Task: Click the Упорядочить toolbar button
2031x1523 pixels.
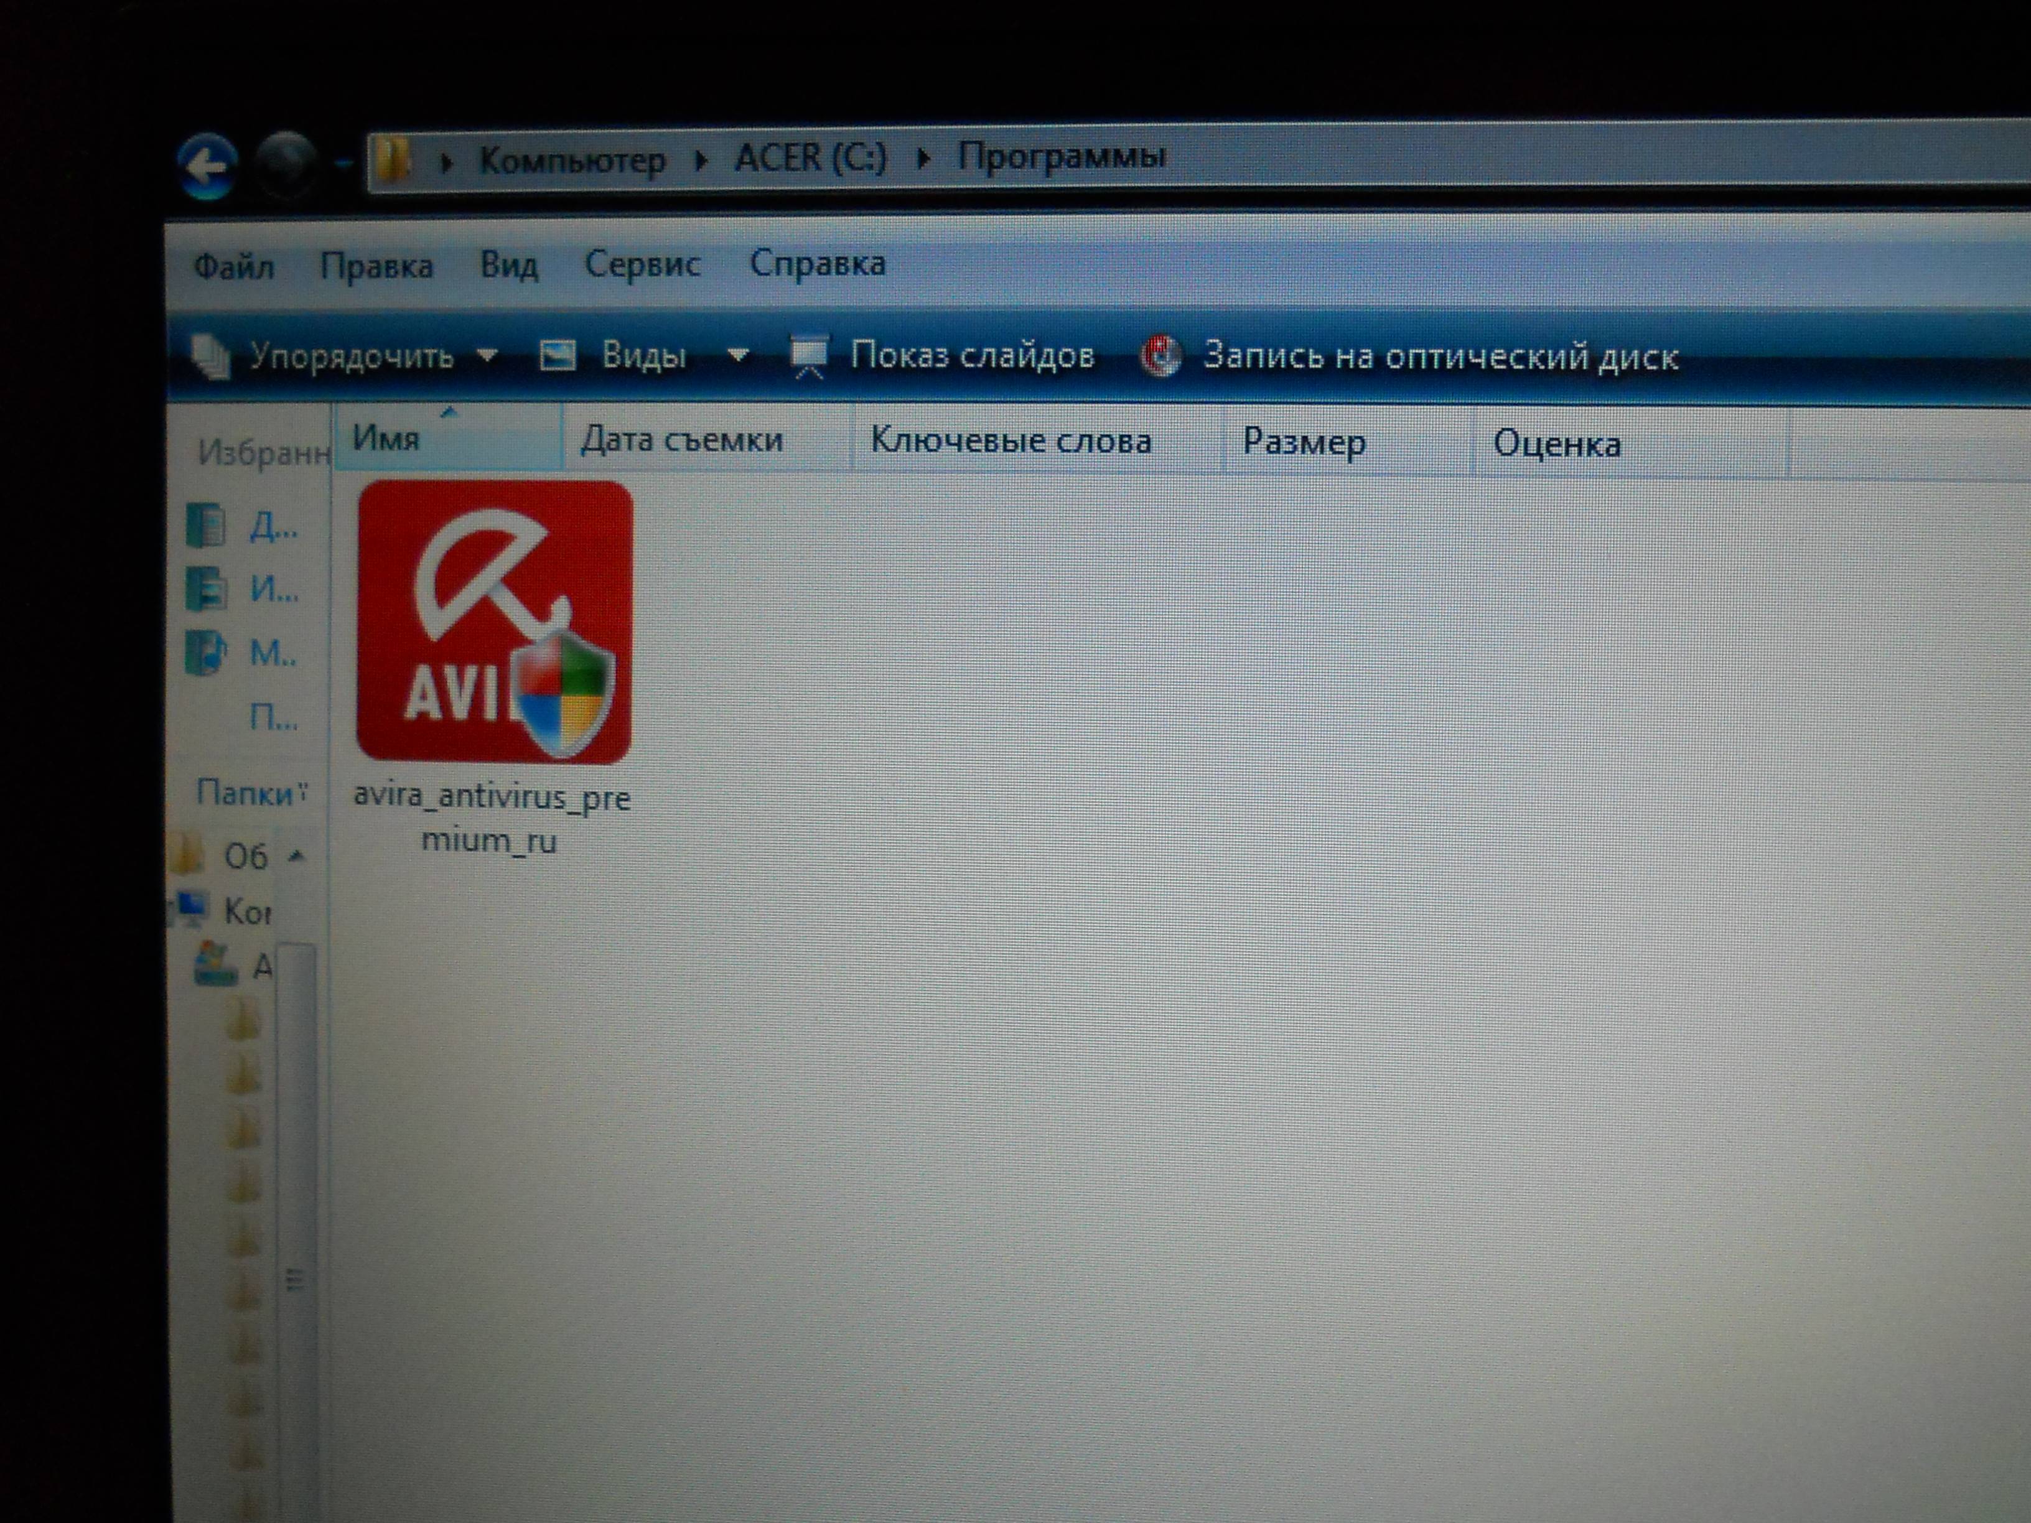Action: click(x=344, y=356)
